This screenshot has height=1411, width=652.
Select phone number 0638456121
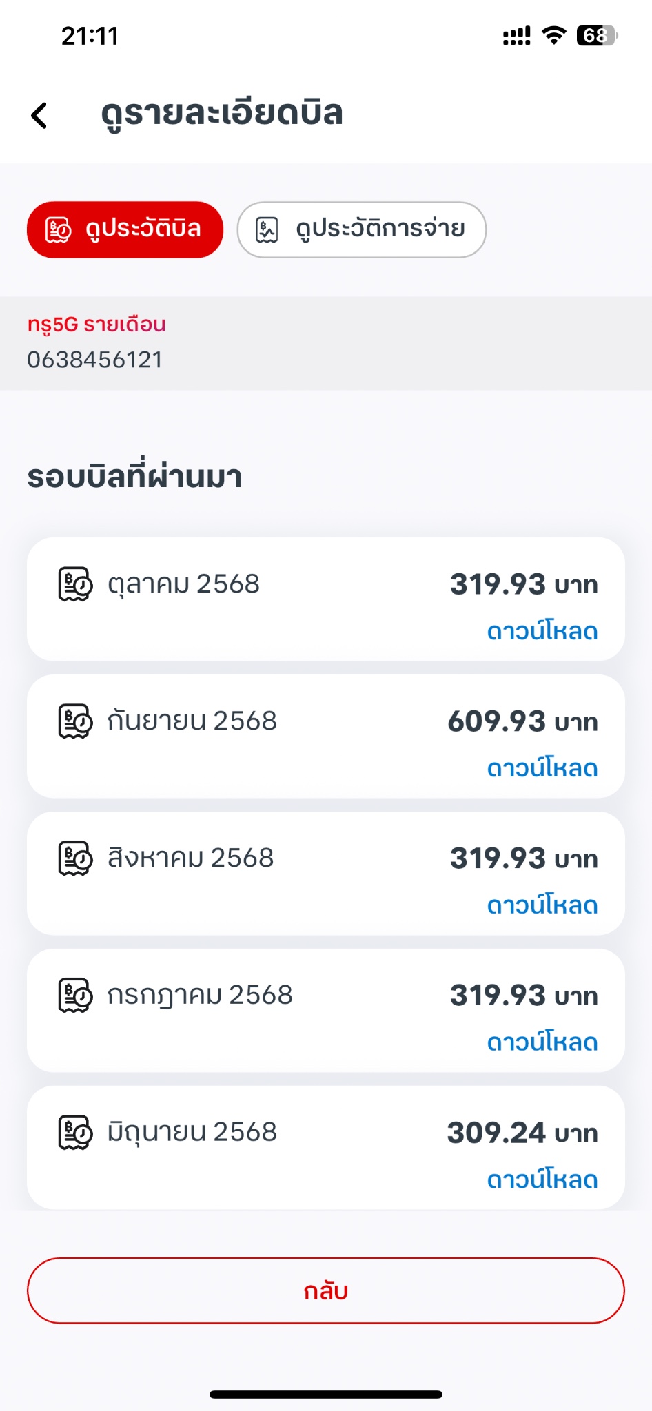coord(95,360)
